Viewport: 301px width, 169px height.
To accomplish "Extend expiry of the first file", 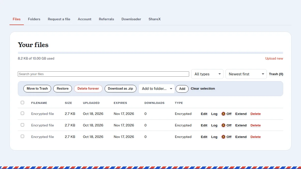I will coord(241,114).
